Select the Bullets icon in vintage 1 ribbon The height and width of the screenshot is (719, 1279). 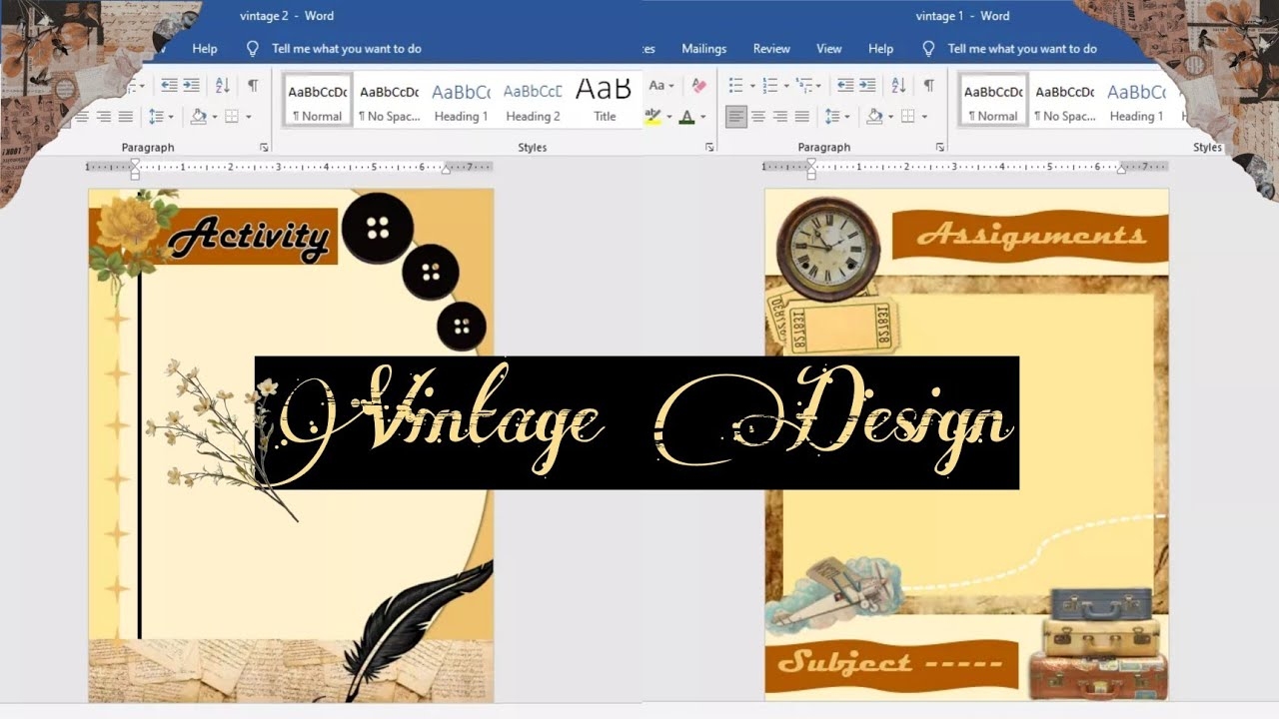point(734,85)
